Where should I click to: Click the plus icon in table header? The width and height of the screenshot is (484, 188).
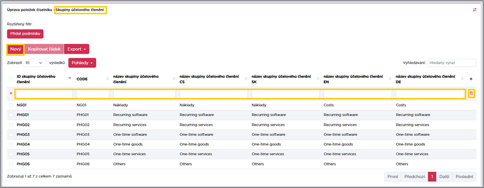click(471, 79)
